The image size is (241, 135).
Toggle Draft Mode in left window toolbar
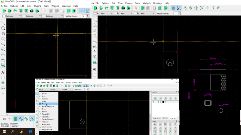coord(87,11)
